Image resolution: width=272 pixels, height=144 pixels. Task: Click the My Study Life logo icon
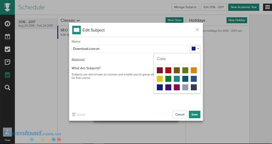click(x=8, y=7)
